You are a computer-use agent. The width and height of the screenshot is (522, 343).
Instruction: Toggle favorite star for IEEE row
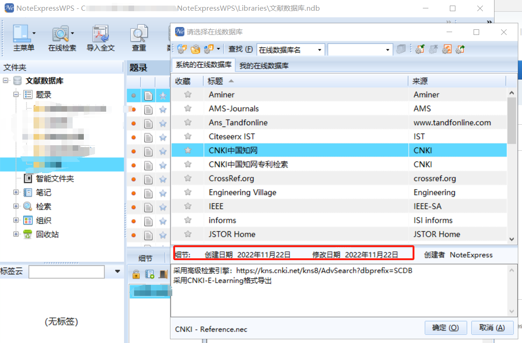(188, 206)
